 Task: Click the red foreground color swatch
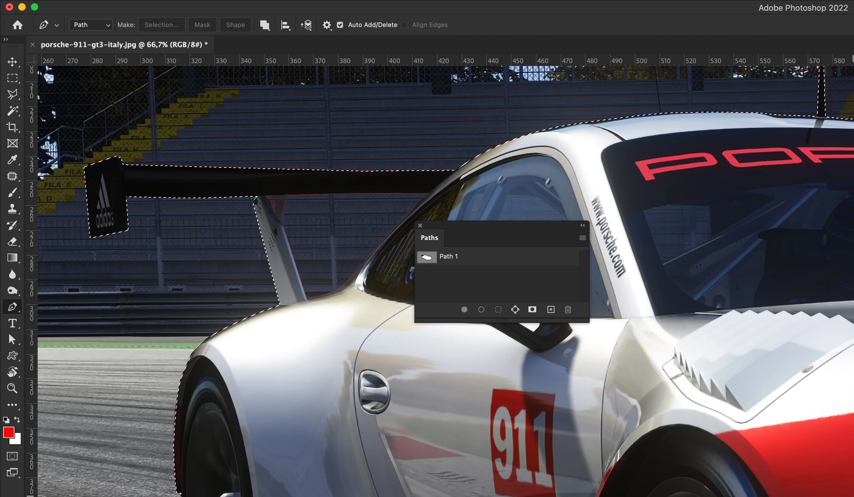point(8,432)
